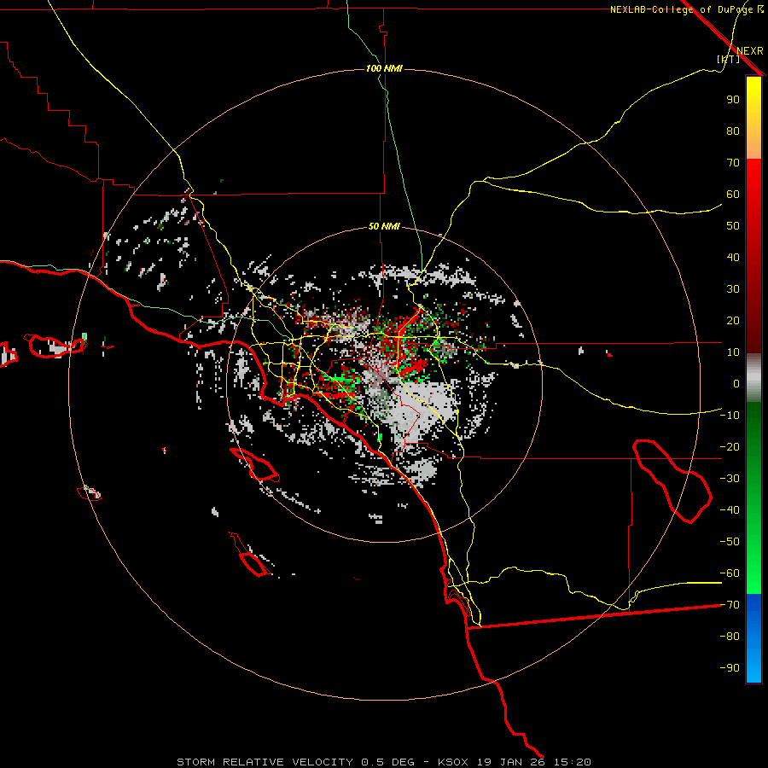Select the -70 value on velocity scale

tap(730, 605)
